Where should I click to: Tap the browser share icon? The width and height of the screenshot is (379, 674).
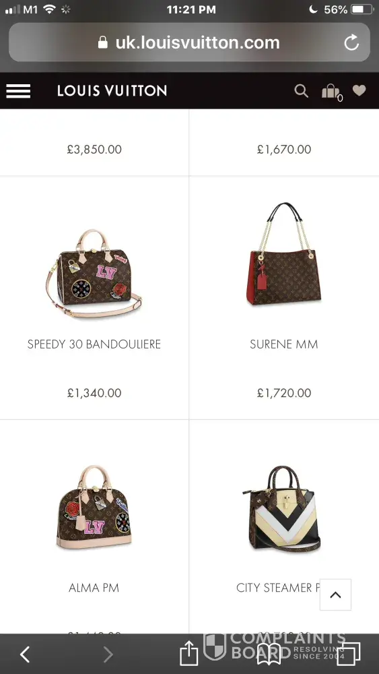coord(189,653)
